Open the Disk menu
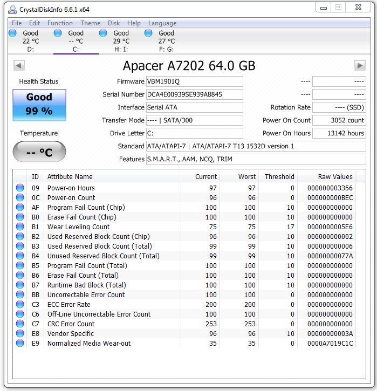 [x=114, y=23]
